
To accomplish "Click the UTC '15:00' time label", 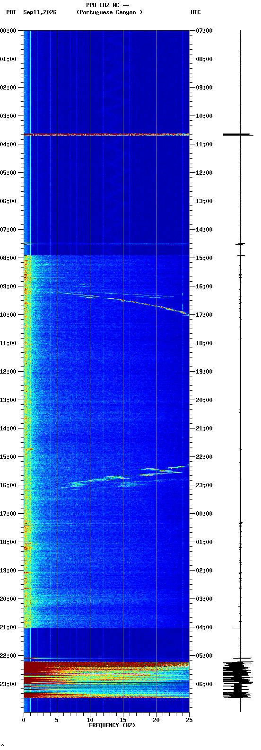I will [204, 258].
